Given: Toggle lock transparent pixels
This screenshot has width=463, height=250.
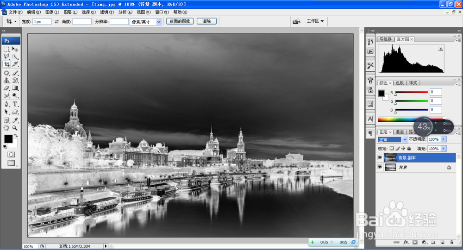Looking at the screenshot, I should pyautogui.click(x=392, y=149).
